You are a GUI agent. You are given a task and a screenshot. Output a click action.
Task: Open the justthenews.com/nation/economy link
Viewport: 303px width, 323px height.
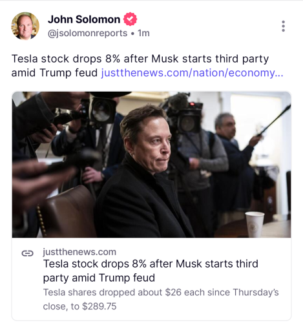(192, 73)
